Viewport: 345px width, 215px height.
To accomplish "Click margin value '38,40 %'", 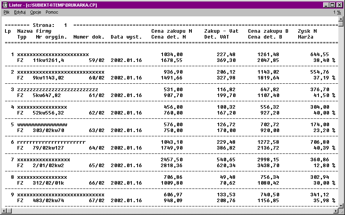I will point(324,60).
